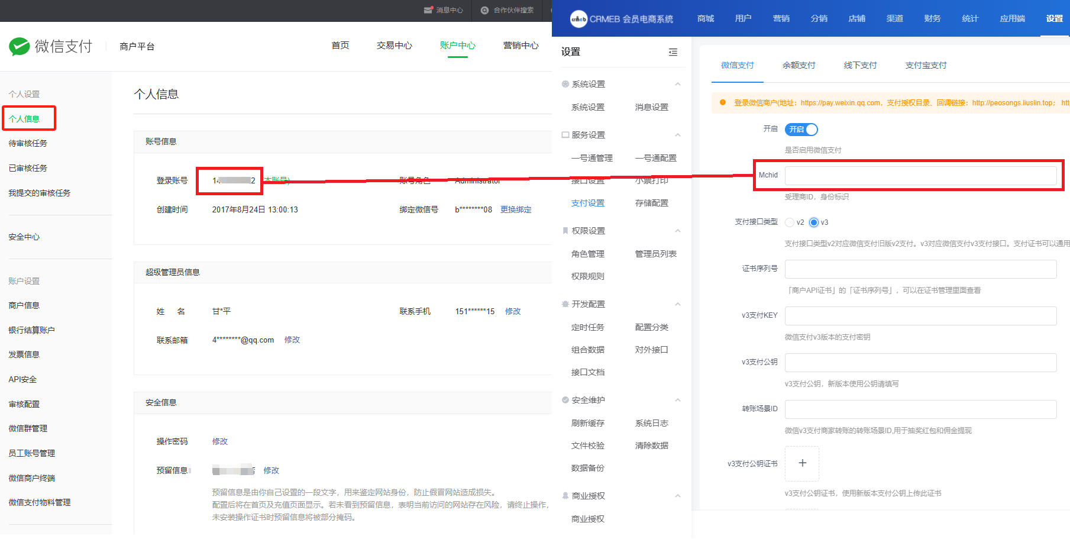Click the partner search icon

click(484, 10)
